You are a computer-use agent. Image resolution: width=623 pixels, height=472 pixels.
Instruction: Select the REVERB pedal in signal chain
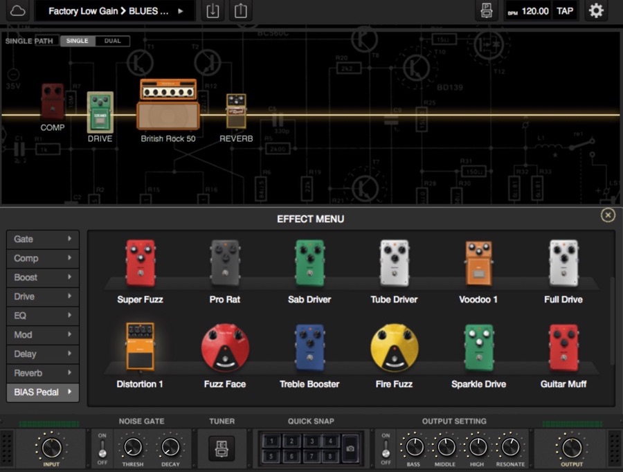click(x=236, y=111)
